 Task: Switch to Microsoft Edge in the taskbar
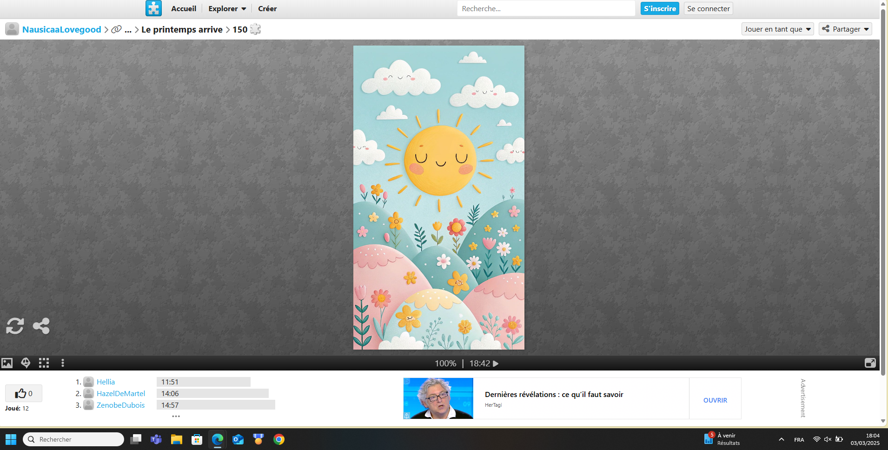[x=218, y=439]
